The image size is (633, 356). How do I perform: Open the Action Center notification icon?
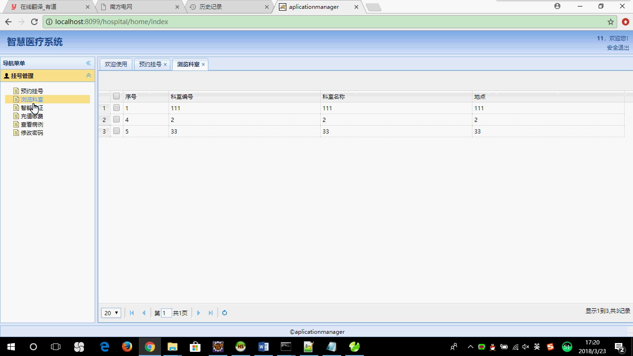pos(620,346)
